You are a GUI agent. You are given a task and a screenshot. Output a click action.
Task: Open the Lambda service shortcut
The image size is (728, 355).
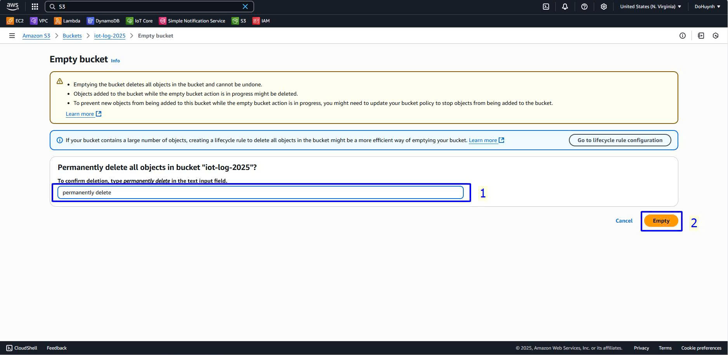click(67, 21)
